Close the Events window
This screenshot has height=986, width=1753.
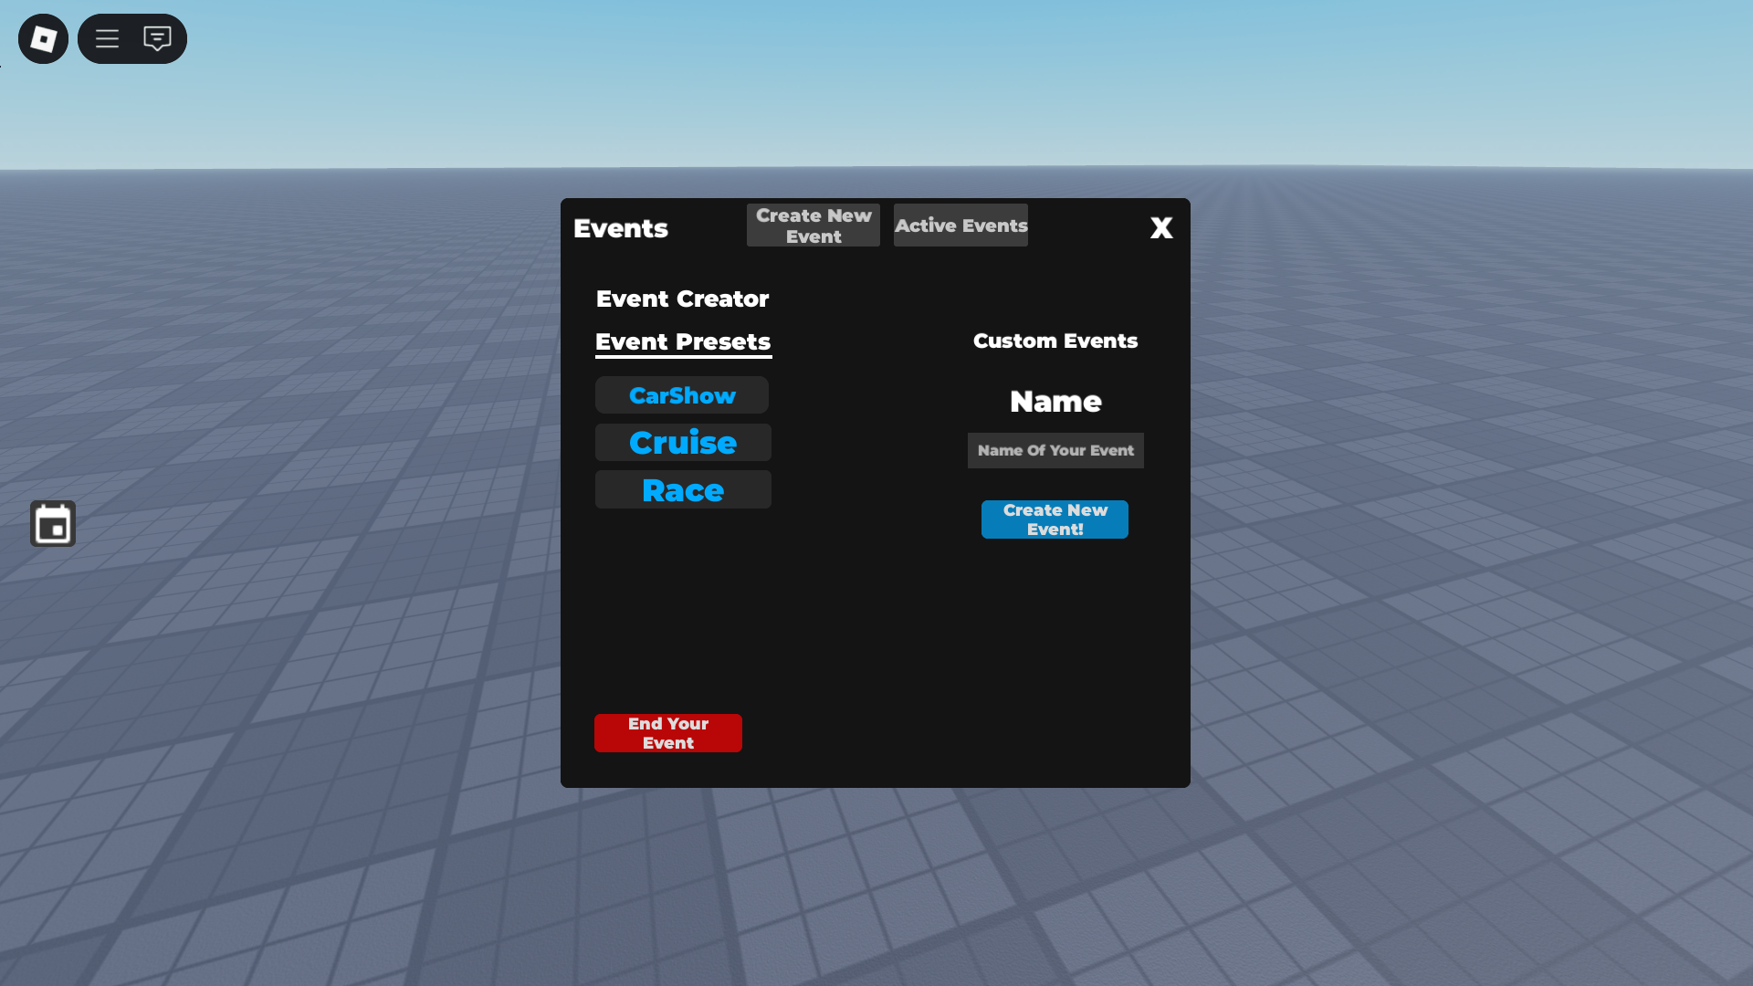(1160, 227)
